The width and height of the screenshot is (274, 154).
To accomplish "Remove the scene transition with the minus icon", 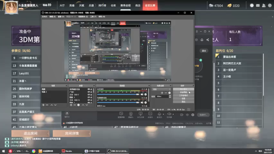I will coord(166,93).
